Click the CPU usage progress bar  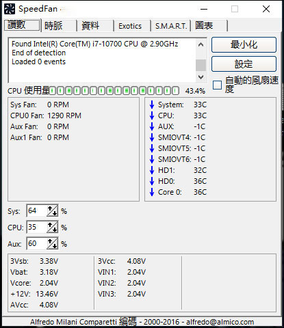pos(114,91)
